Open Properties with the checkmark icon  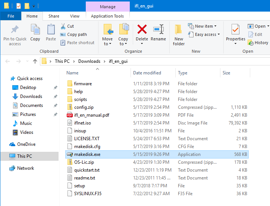(235, 30)
